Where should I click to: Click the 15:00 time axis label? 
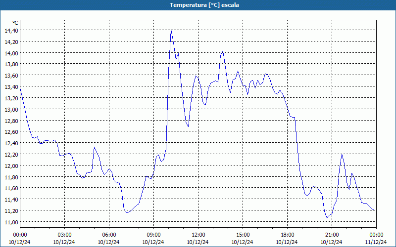coord(243,235)
